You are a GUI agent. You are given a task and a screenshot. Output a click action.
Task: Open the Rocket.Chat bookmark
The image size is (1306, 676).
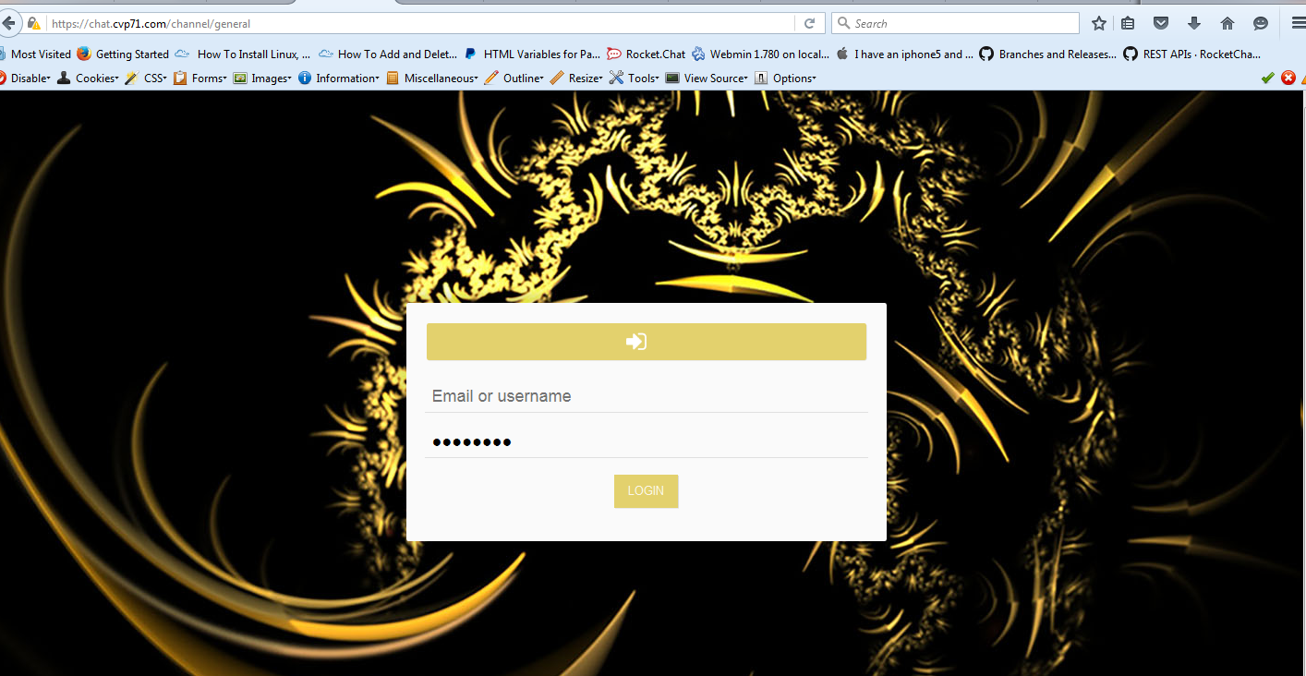click(x=647, y=54)
